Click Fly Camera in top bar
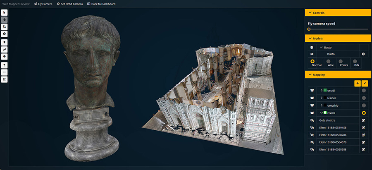The height and width of the screenshot is (170, 372). tap(43, 4)
